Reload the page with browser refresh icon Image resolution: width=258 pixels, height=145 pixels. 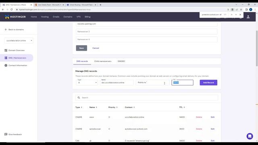[x=12, y=10]
